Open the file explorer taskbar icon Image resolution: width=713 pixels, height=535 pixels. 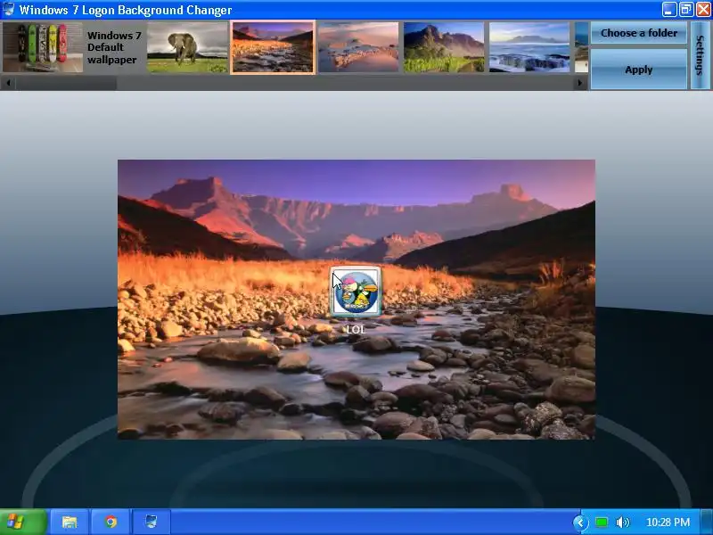click(70, 522)
